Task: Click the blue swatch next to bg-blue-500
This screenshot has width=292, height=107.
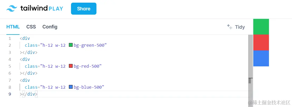Action: pos(71,87)
